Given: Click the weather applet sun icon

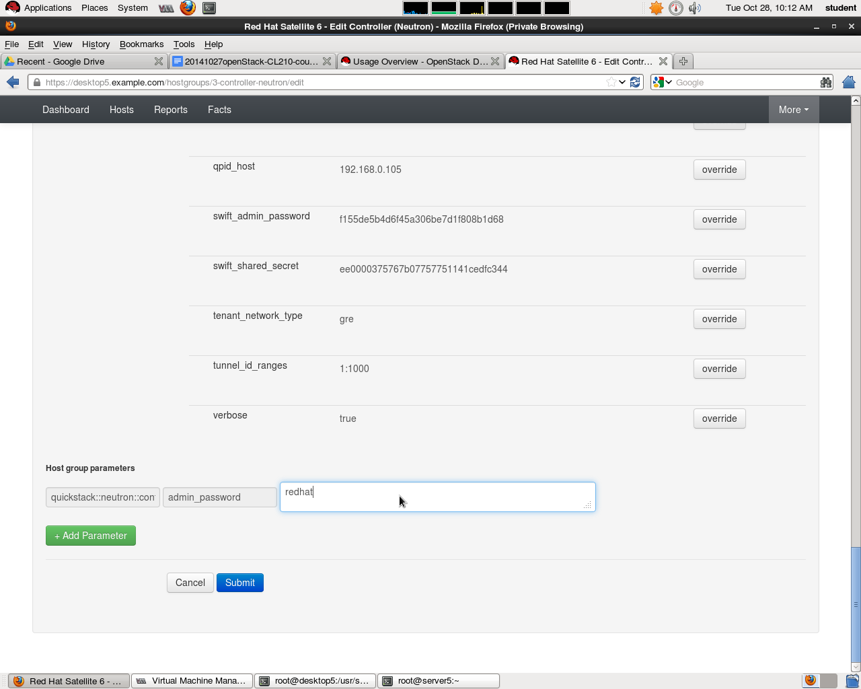Looking at the screenshot, I should [657, 8].
